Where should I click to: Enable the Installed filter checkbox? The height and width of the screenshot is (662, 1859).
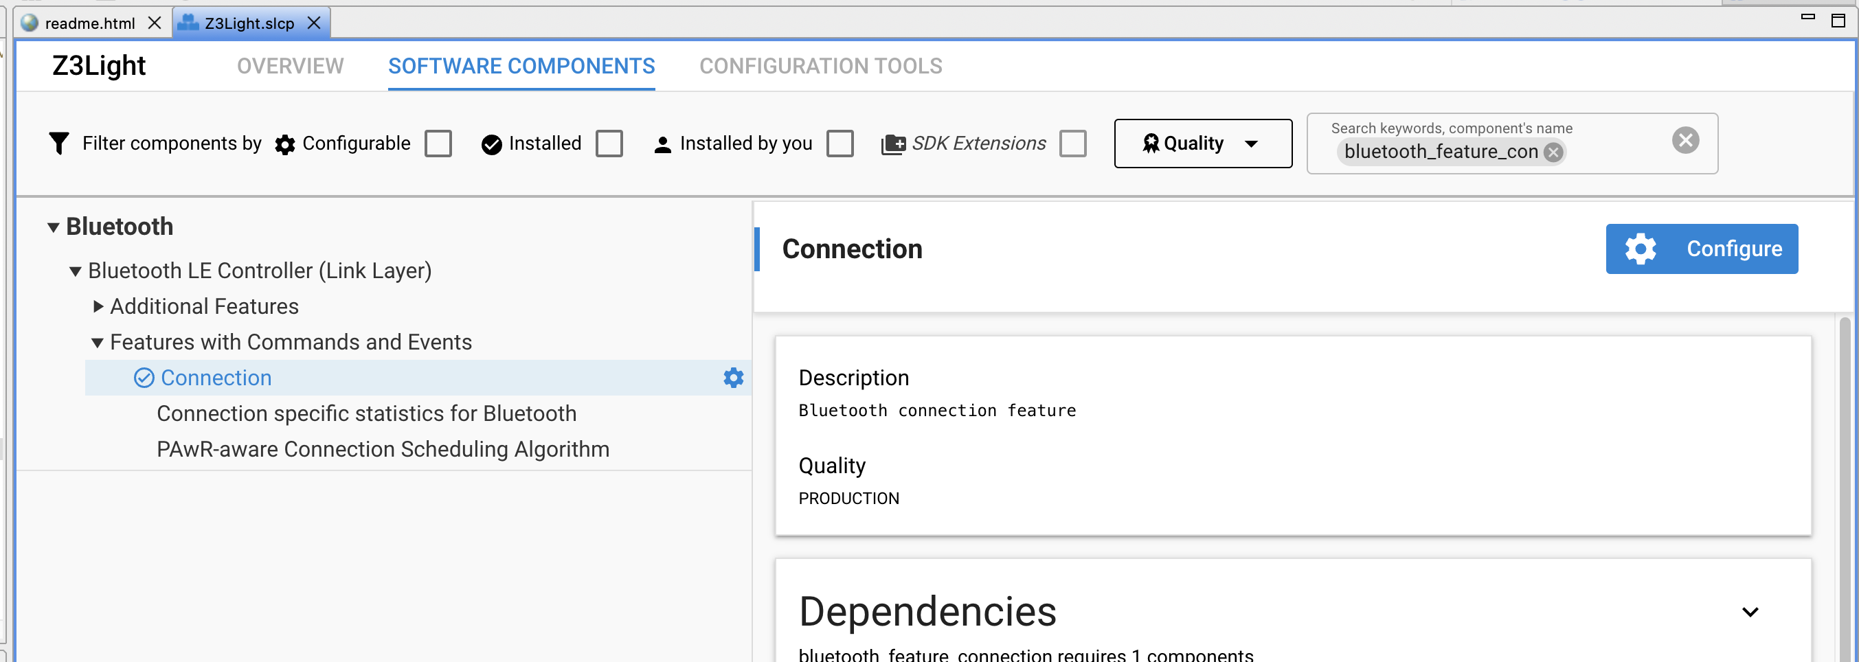click(x=609, y=144)
